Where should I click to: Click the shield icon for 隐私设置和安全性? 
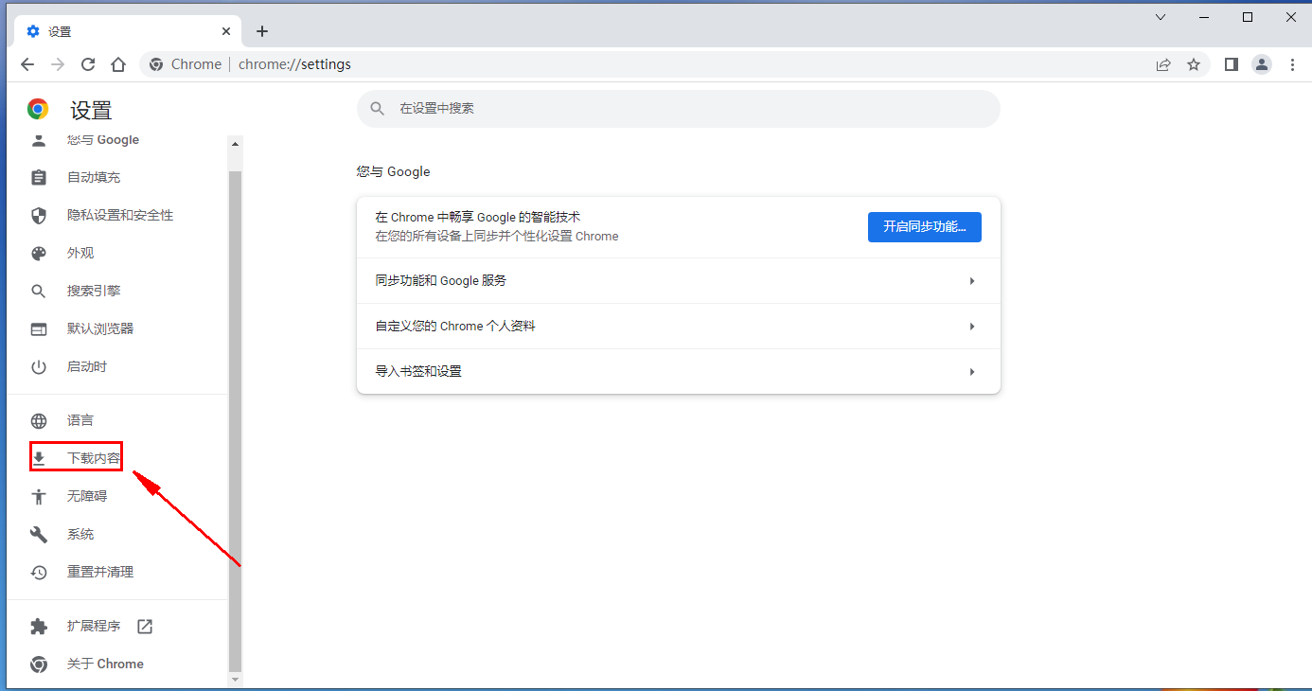[39, 215]
